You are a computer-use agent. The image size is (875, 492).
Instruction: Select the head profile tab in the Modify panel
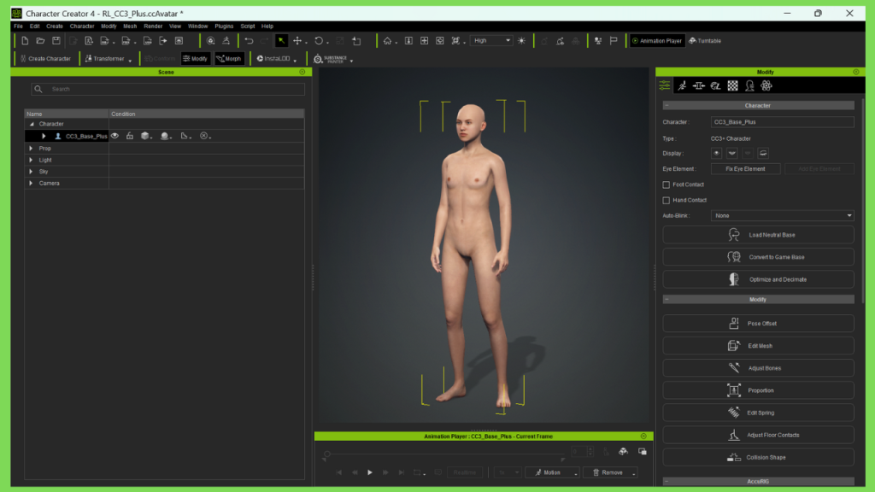click(749, 85)
